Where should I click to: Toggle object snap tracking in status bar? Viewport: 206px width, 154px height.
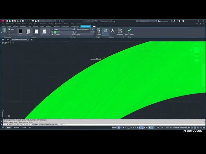coord(140,128)
